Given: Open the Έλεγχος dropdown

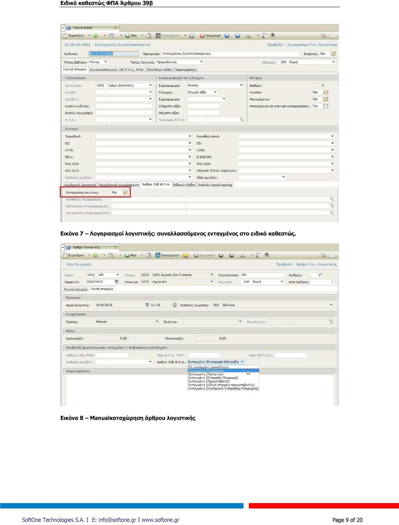Looking at the screenshot, I should point(215,92).
